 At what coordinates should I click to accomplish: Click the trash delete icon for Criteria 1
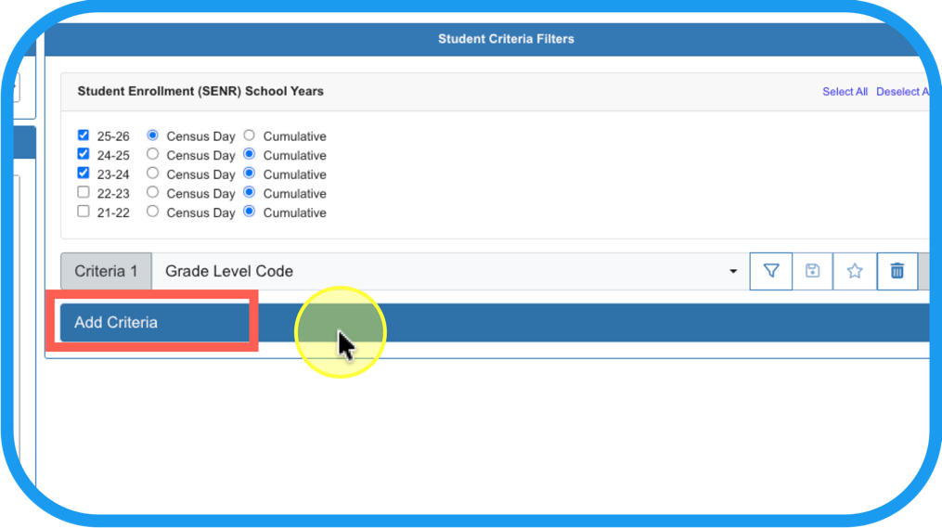[897, 271]
